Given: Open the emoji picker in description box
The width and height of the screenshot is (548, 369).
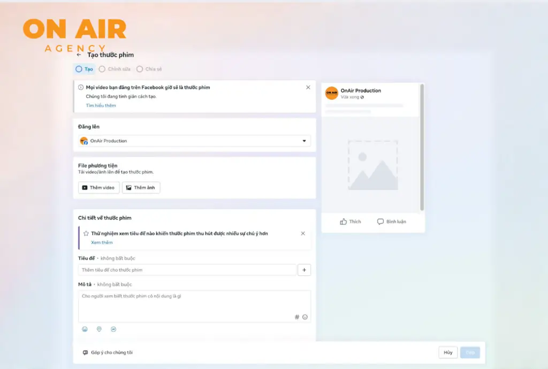Looking at the screenshot, I should click(x=305, y=317).
